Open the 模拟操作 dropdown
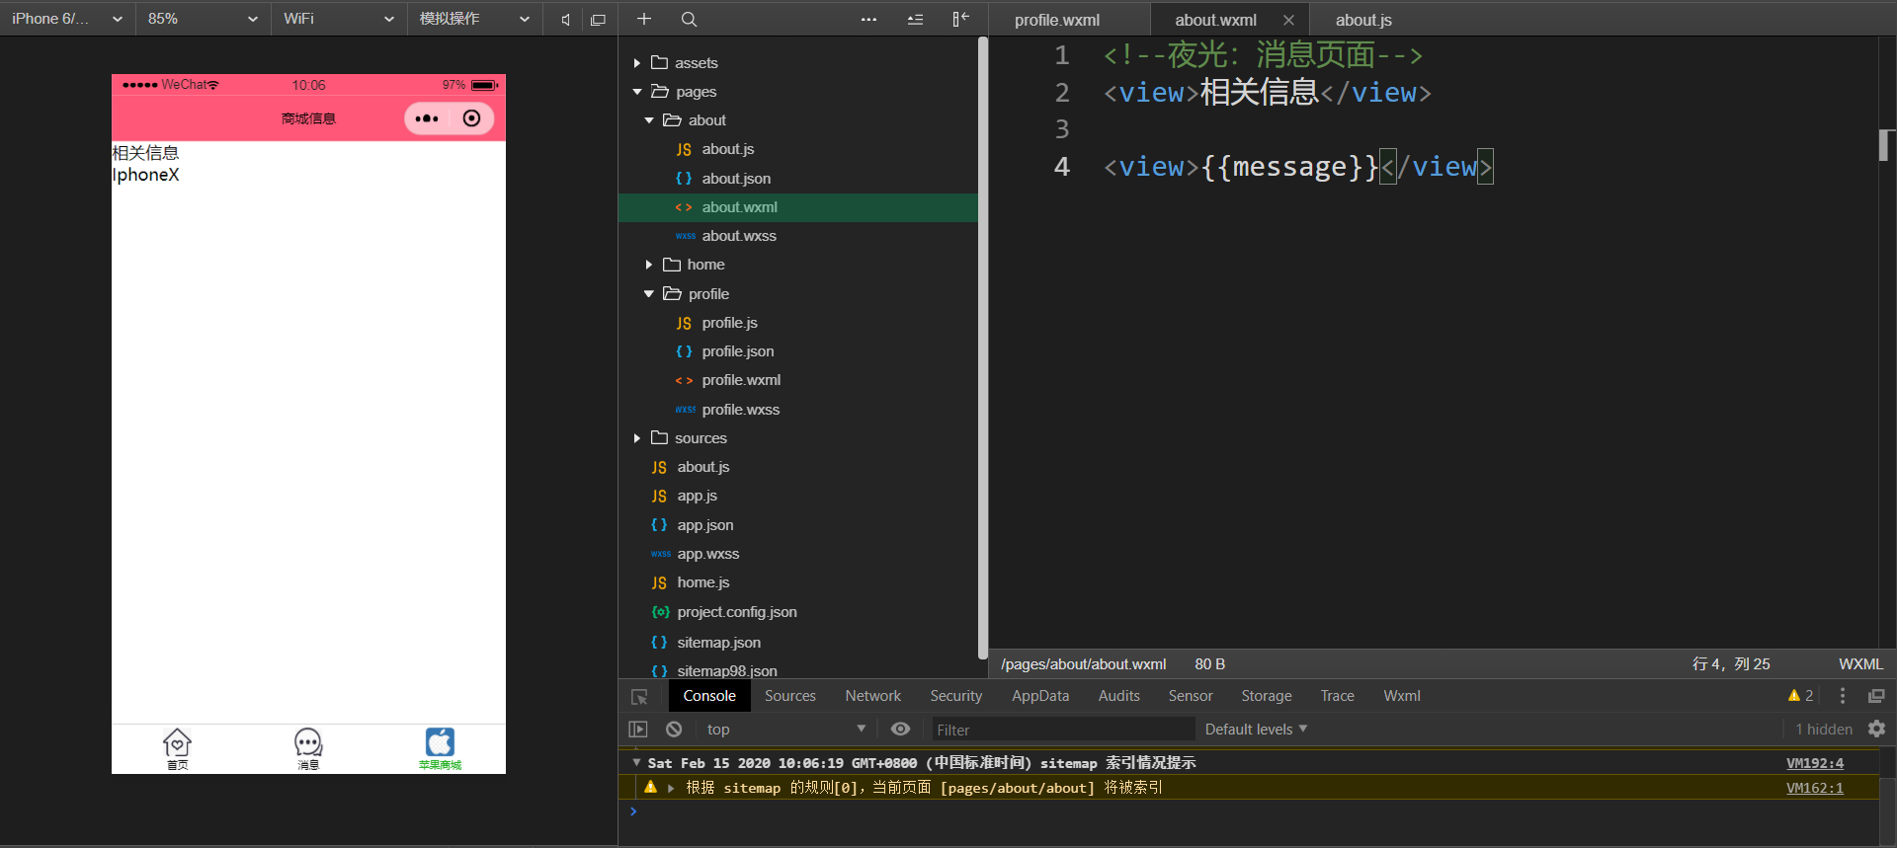 (474, 19)
